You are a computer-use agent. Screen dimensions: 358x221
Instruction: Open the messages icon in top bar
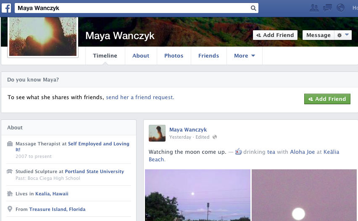pyautogui.click(x=327, y=8)
